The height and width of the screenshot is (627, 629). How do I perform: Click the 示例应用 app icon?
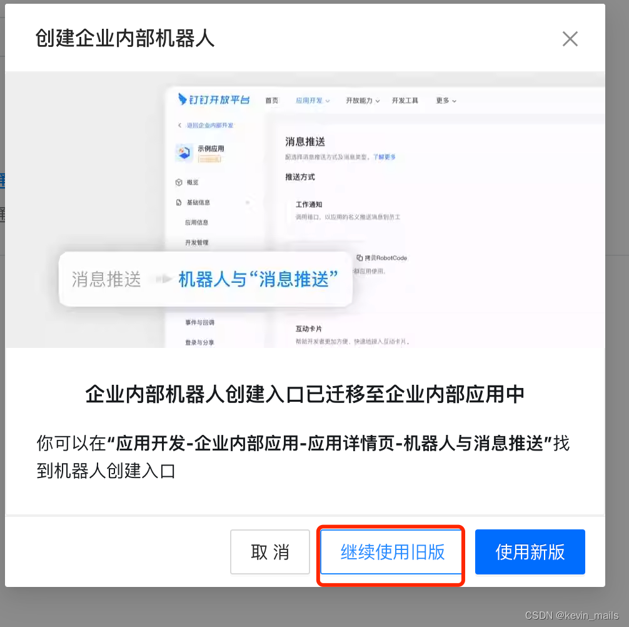(184, 153)
